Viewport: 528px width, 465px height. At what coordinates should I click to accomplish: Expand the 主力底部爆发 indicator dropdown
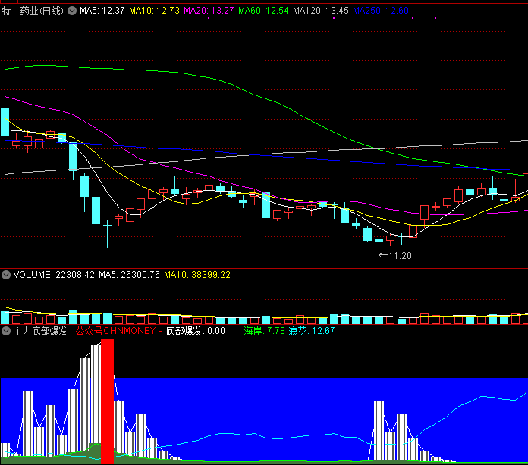tap(6, 331)
